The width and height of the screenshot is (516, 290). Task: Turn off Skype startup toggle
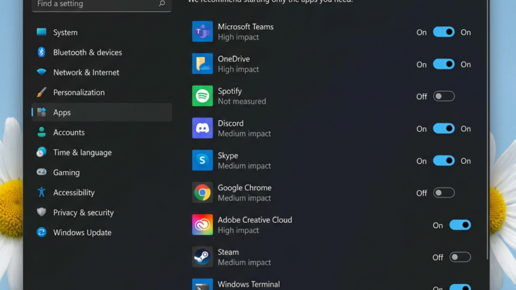pos(444,161)
